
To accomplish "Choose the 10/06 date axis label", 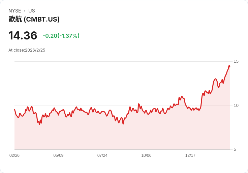I will [146, 155].
